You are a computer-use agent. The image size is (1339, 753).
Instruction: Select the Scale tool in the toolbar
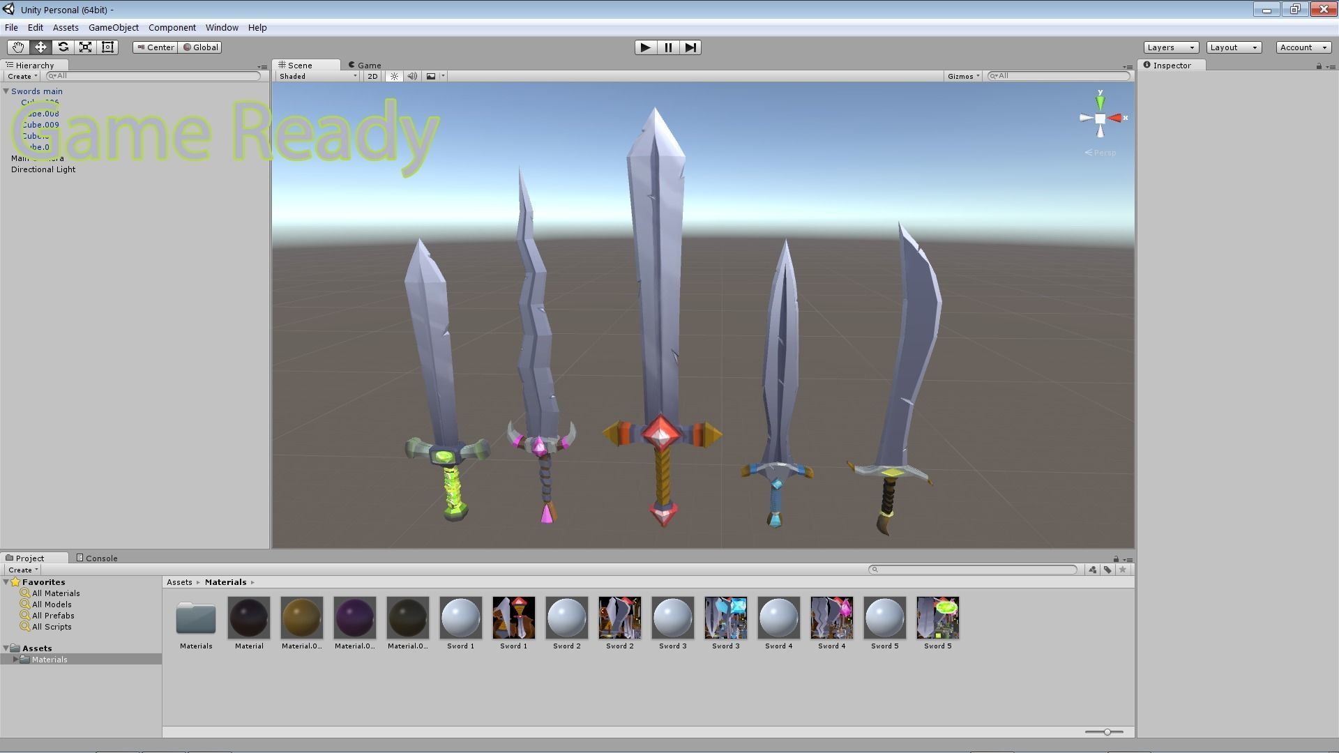point(85,47)
